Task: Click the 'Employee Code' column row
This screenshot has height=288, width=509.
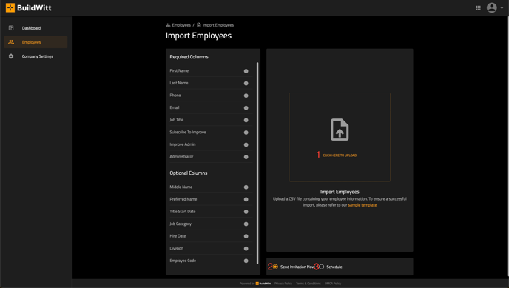Action: coord(211,261)
